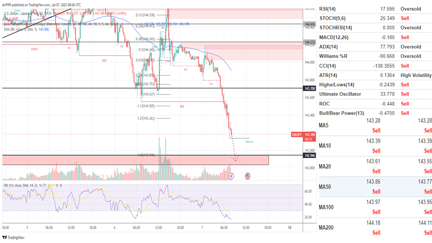Click the purple lightning event icon

pos(231,176)
